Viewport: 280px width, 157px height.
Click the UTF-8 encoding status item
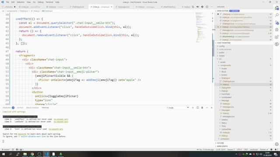239,150
